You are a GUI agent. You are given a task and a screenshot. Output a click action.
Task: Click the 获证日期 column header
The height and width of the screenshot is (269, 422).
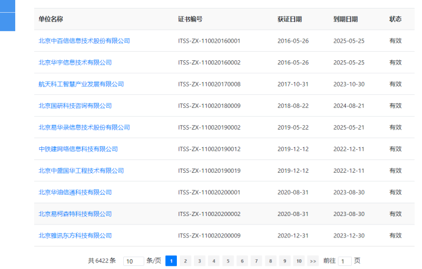pyautogui.click(x=290, y=19)
